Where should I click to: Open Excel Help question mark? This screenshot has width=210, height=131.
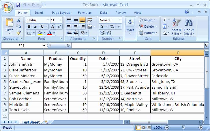(187, 12)
